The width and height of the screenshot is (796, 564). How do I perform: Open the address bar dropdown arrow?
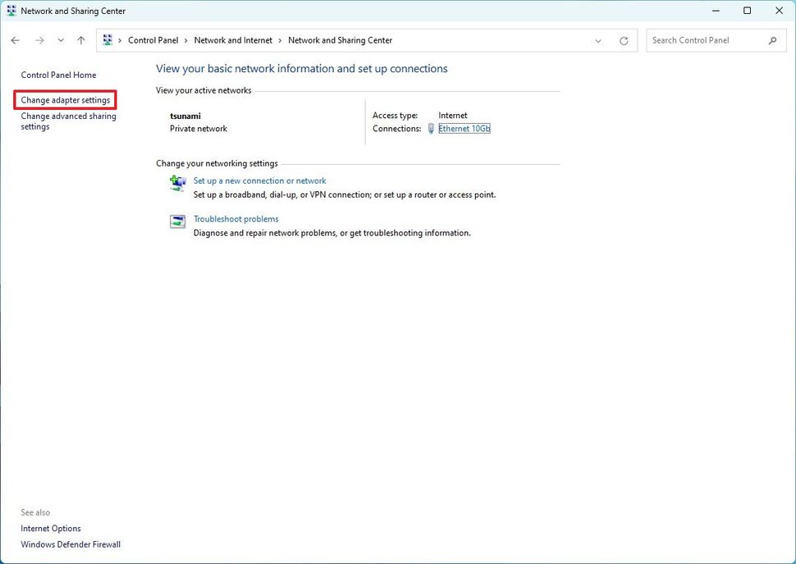(x=597, y=39)
